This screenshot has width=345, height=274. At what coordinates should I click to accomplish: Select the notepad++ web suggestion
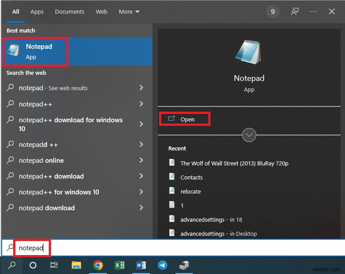coord(77,104)
